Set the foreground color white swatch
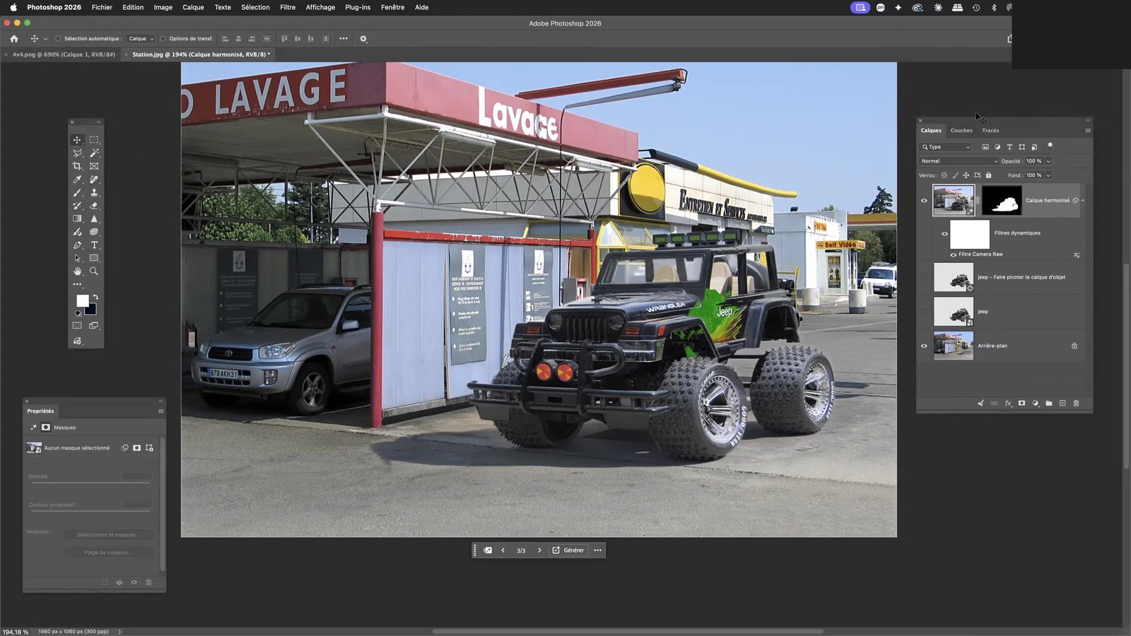The width and height of the screenshot is (1131, 636). tap(81, 300)
